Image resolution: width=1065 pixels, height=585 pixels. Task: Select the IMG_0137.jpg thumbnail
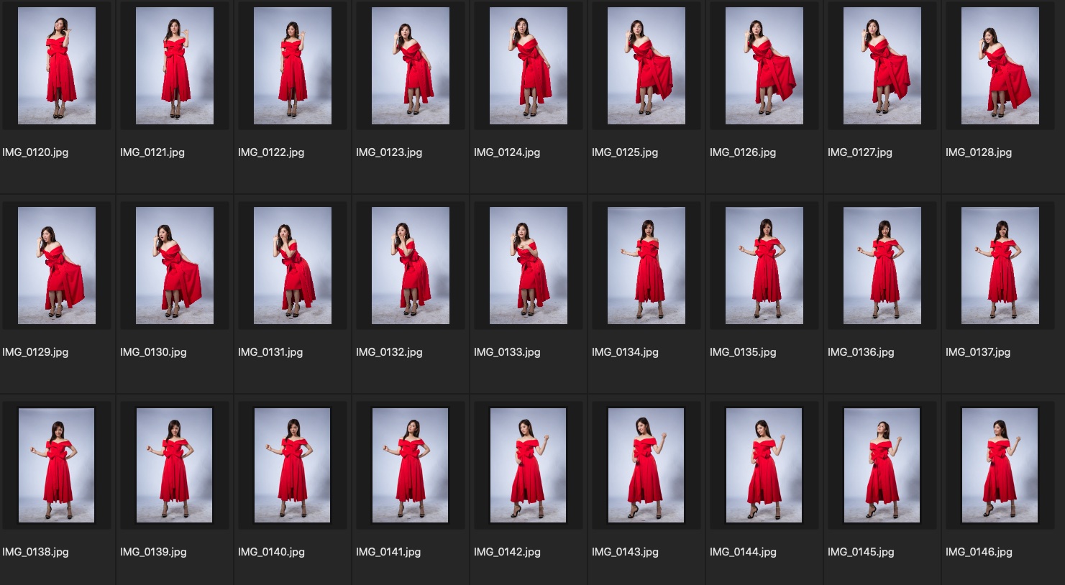coord(1000,266)
